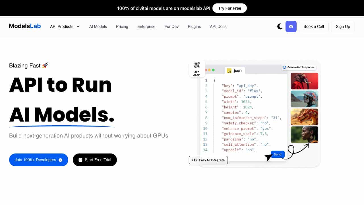The image size is (364, 205).
Task: Go to the Pricing page
Action: click(122, 26)
